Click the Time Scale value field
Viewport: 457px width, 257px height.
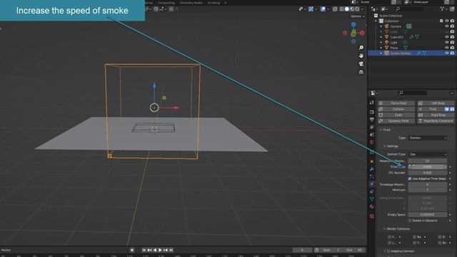click(x=428, y=166)
